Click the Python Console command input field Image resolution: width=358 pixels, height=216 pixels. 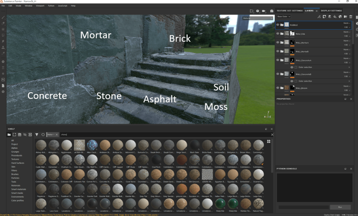(304, 207)
